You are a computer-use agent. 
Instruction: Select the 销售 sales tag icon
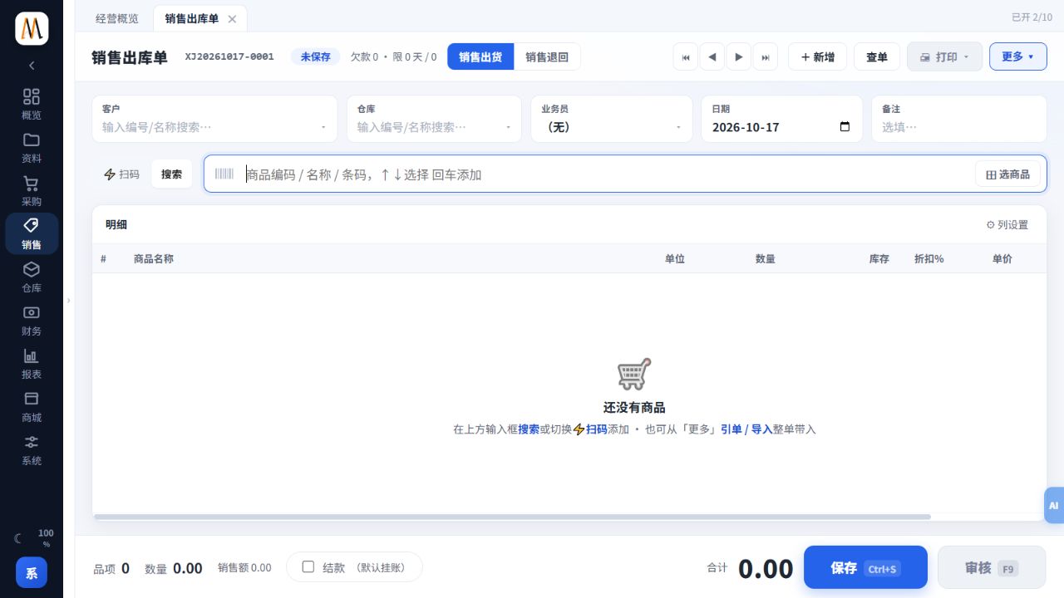pyautogui.click(x=32, y=234)
